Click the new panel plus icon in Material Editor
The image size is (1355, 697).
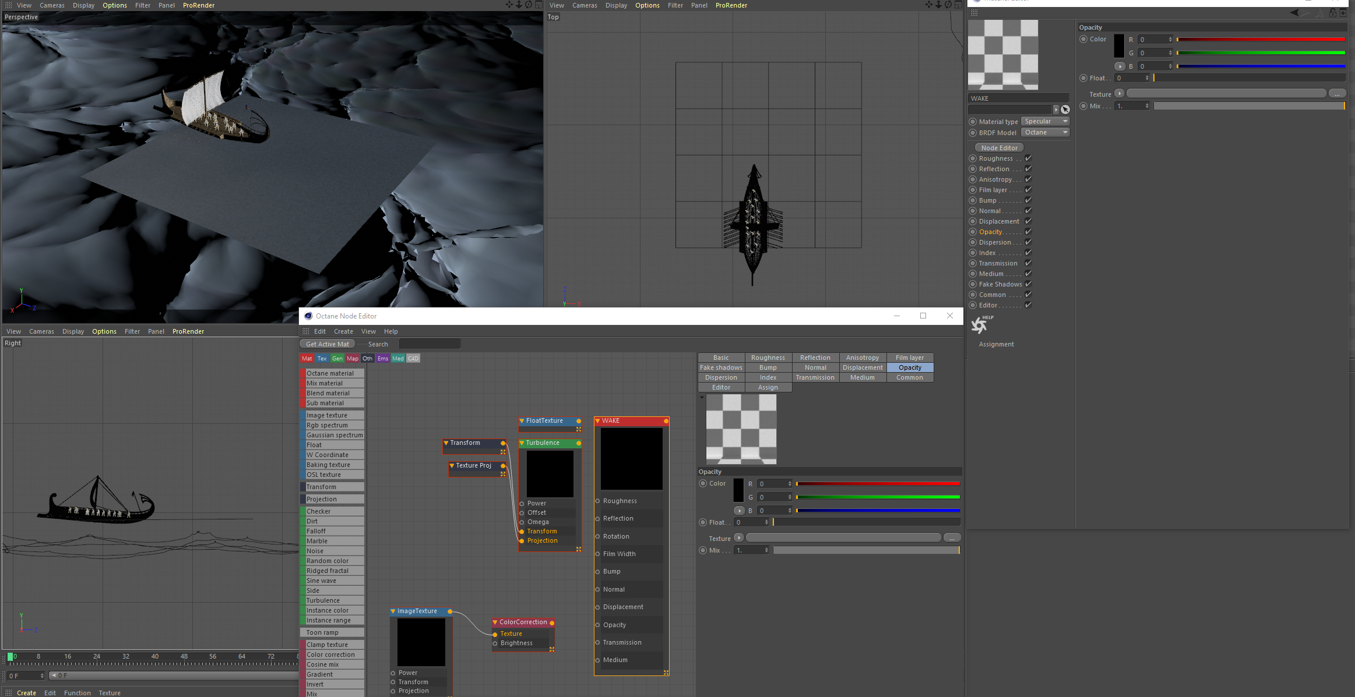coord(1343,13)
